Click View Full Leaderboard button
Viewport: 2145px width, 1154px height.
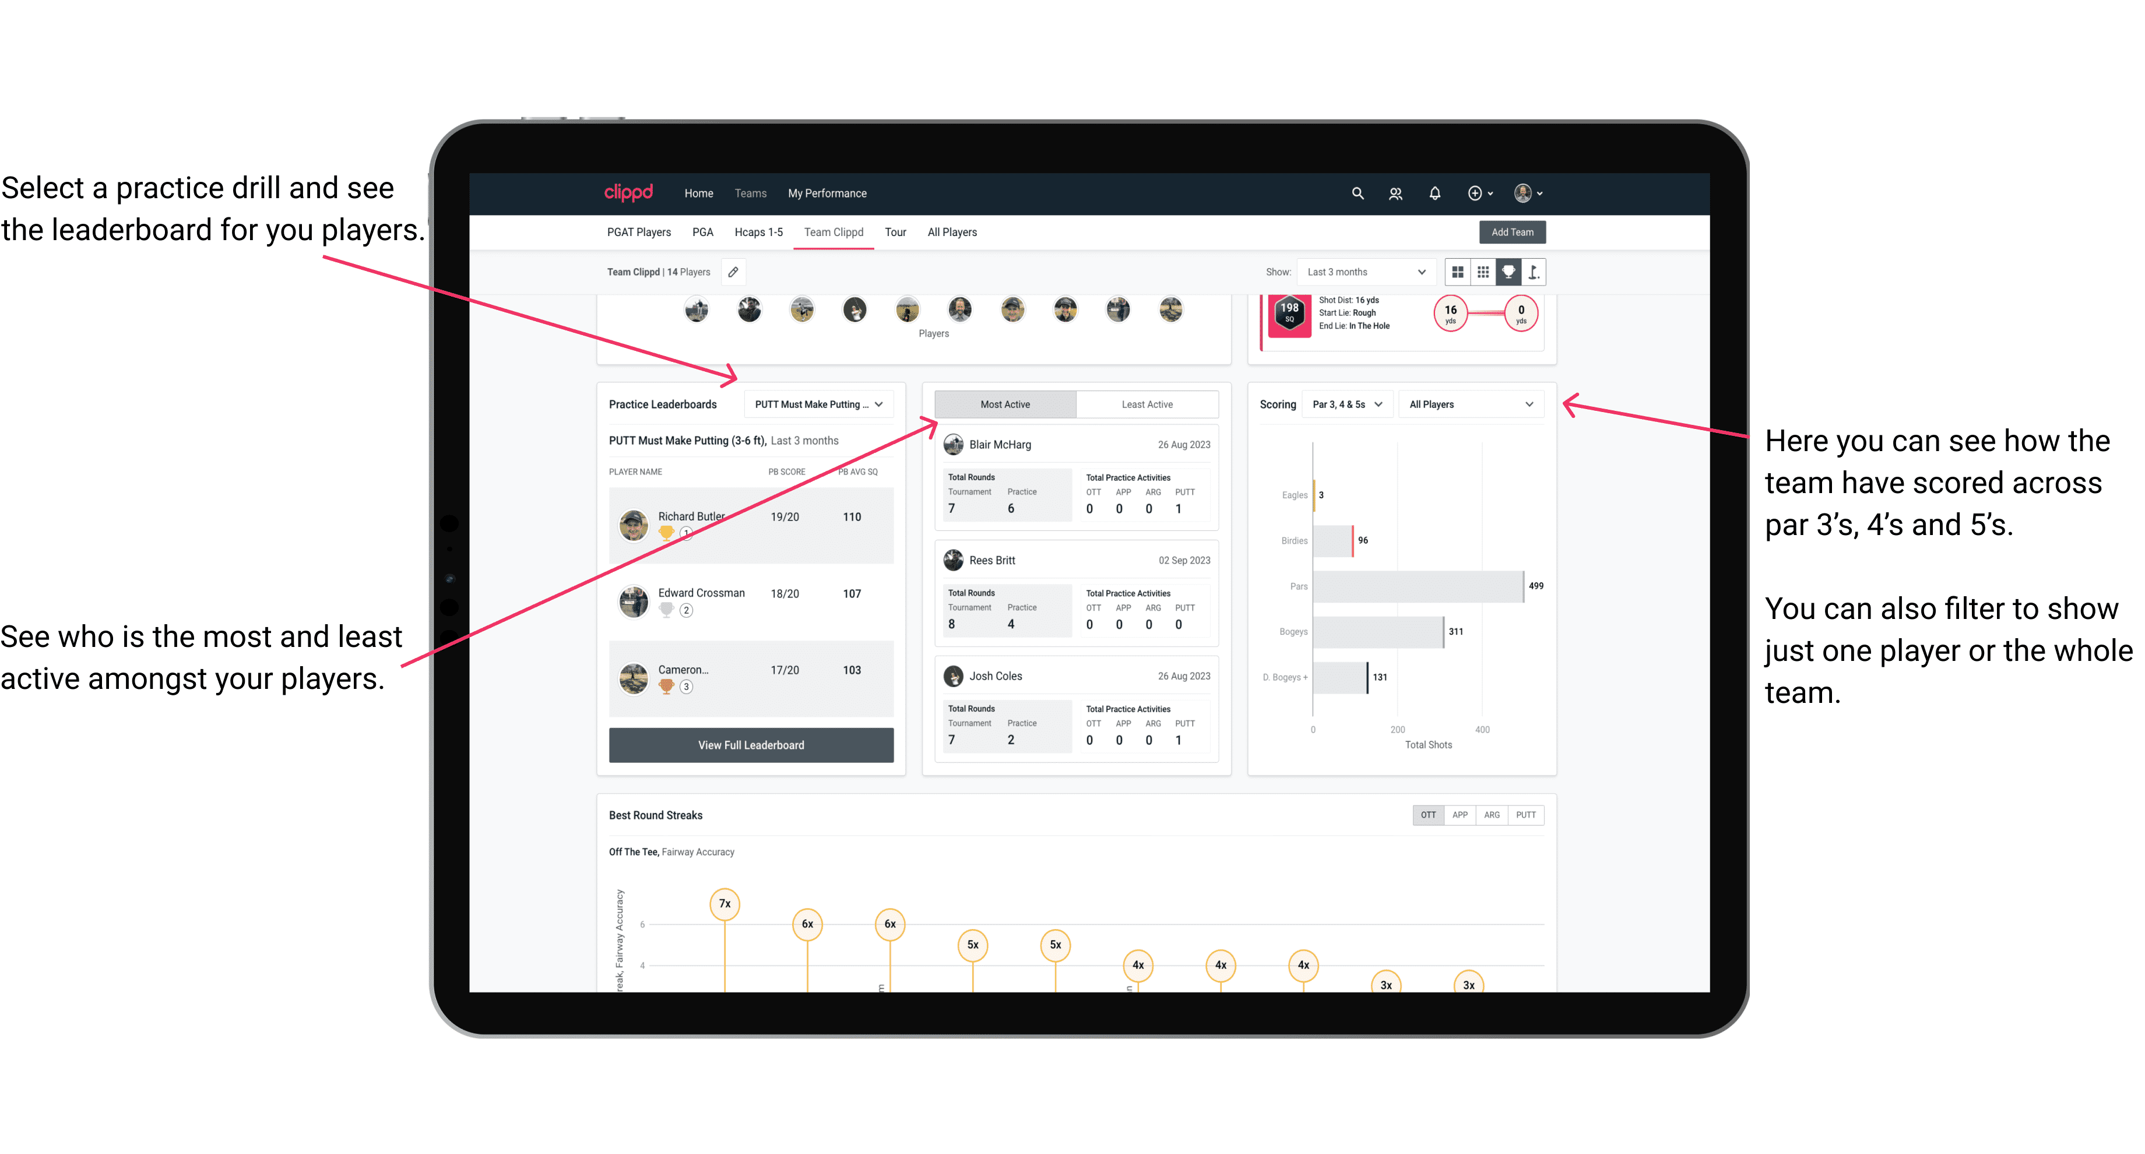[750, 745]
